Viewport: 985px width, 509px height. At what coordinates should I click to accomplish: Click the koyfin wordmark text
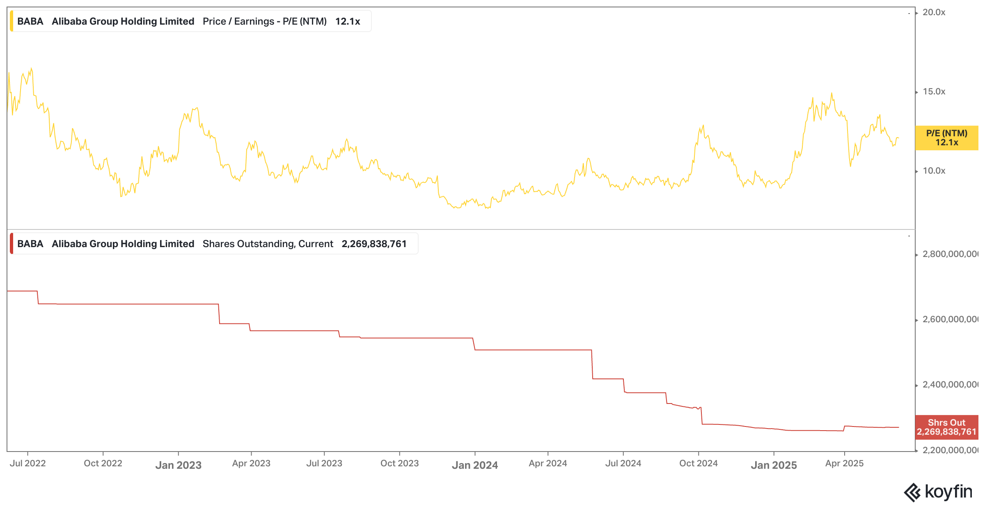(948, 491)
